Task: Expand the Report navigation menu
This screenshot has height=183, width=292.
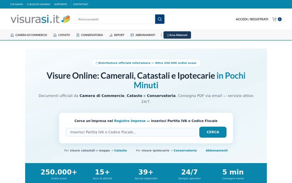Action: point(118,35)
